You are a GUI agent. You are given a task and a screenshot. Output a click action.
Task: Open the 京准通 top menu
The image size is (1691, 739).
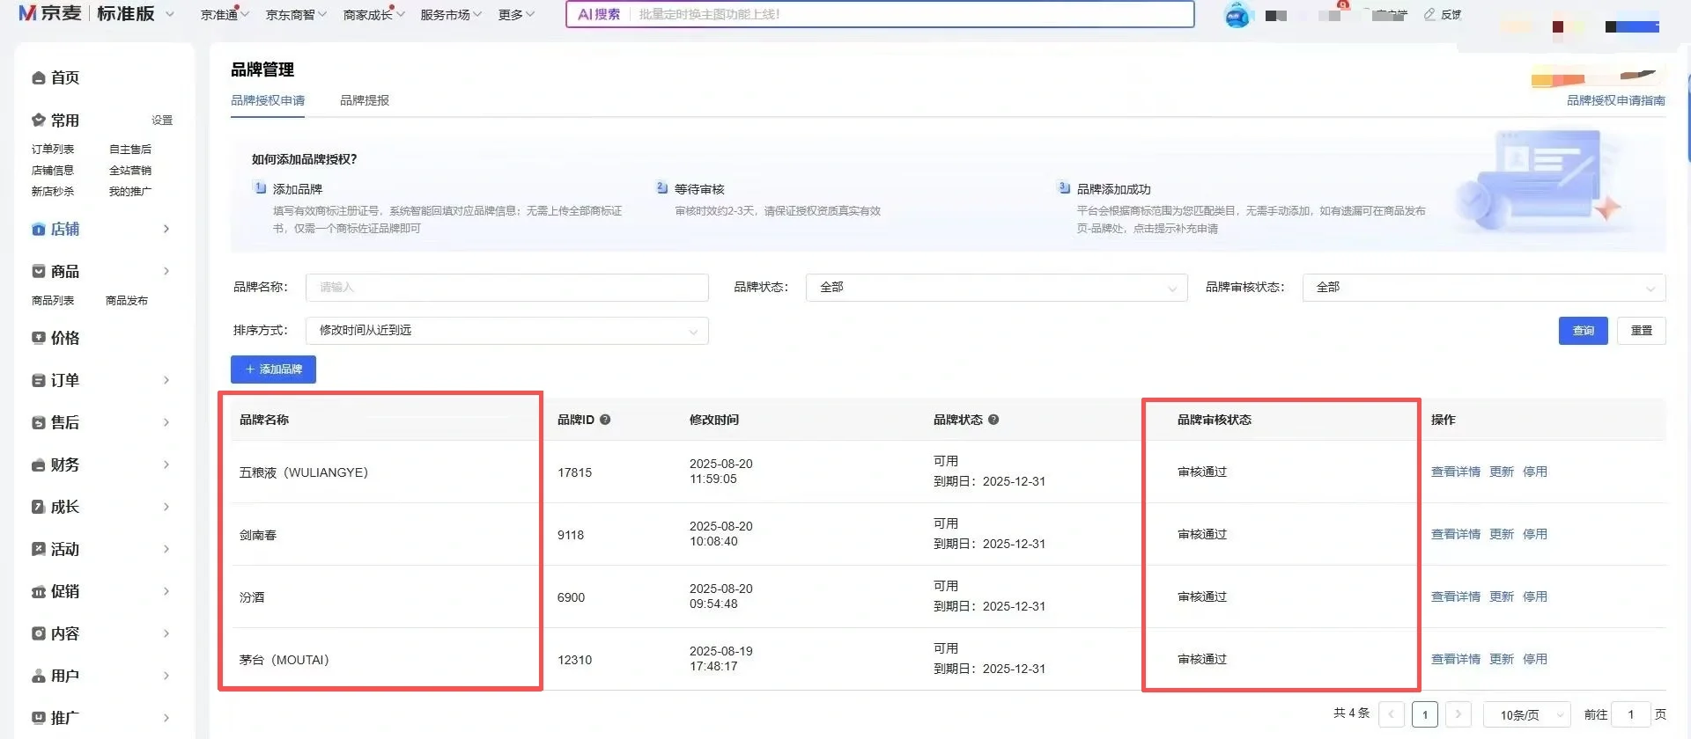point(225,14)
